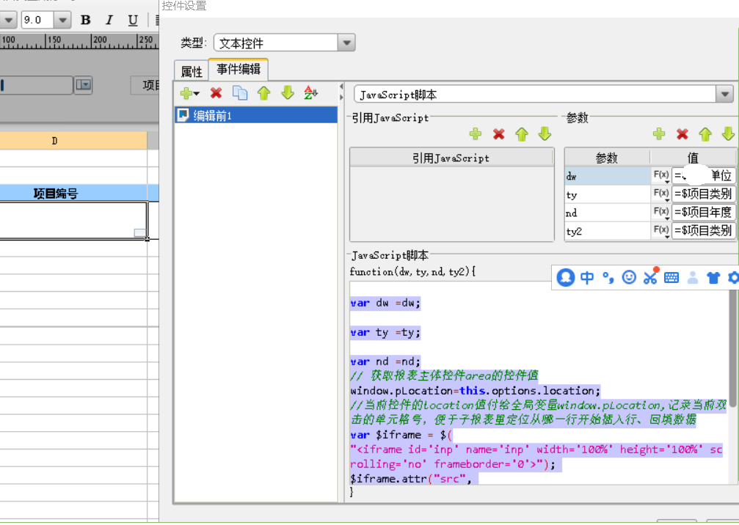Toggle underline formatting in the toolbar
Viewport: 739px width, 525px height.
133,20
